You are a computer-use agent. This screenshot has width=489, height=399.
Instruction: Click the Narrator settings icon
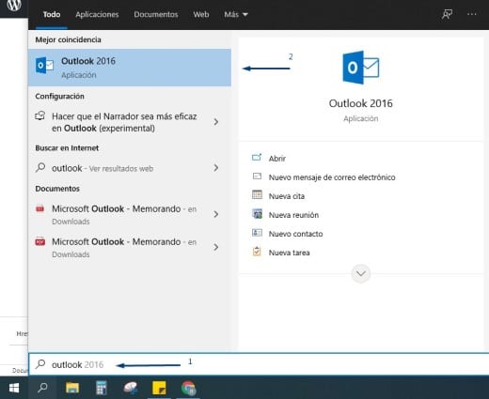pos(40,115)
